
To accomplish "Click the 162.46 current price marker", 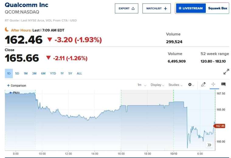I will click(219, 126).
